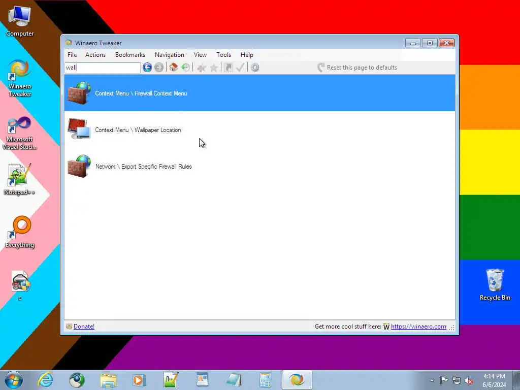The height and width of the screenshot is (390, 520).
Task: Click the firewall icon beside Export Specific Firewall Rules
Action: point(79,166)
